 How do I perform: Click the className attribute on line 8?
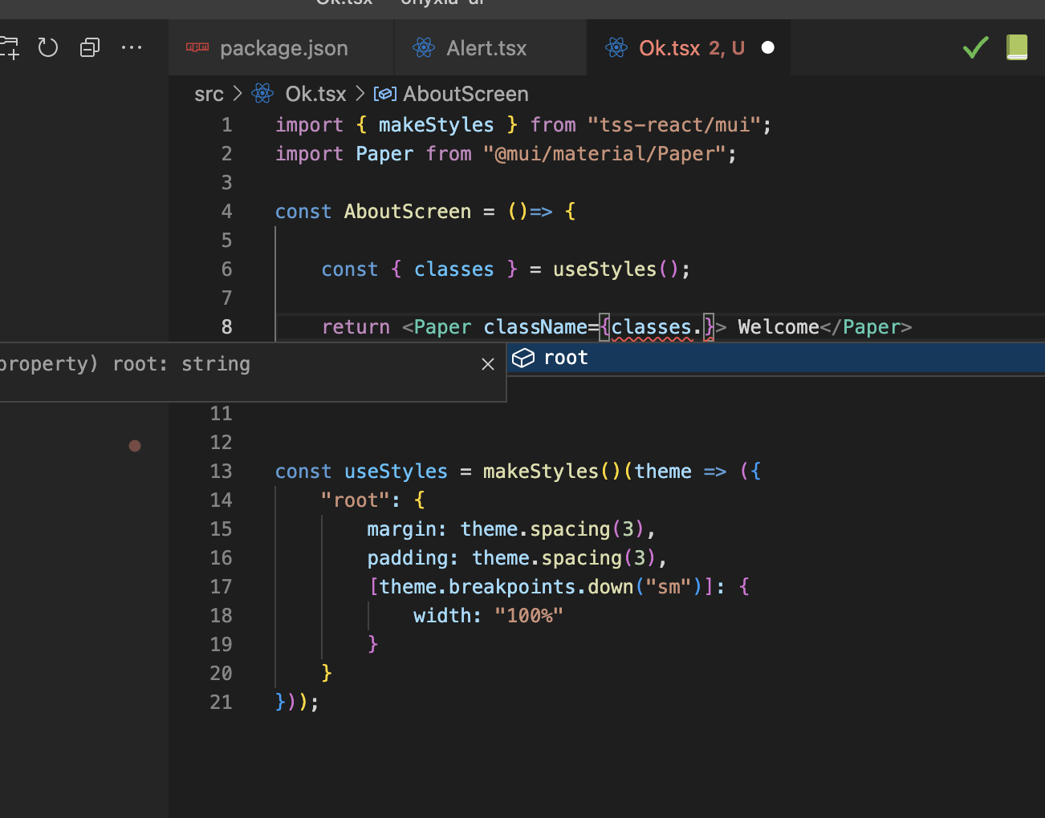click(x=535, y=327)
